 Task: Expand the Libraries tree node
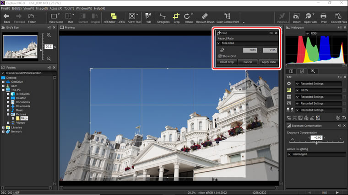pos(3,127)
